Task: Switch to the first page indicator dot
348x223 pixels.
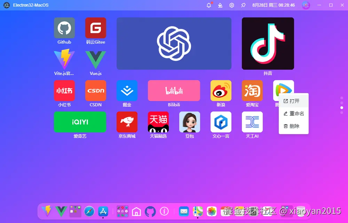Action: pyautogui.click(x=342, y=98)
